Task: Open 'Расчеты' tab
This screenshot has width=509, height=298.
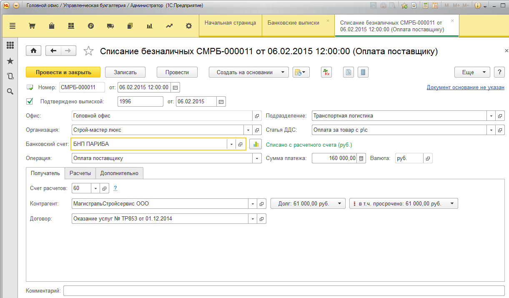Action: pyautogui.click(x=80, y=173)
